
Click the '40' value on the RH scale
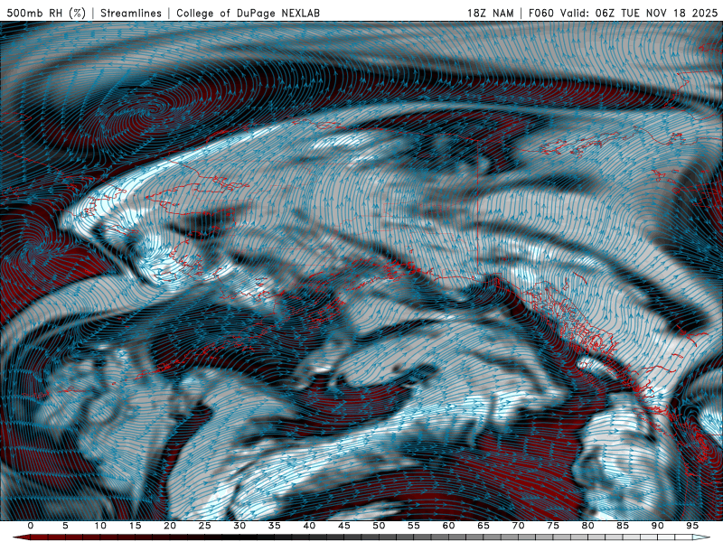pyautogui.click(x=309, y=526)
